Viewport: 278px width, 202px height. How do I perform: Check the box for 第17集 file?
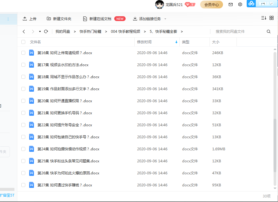[x=23, y=65]
